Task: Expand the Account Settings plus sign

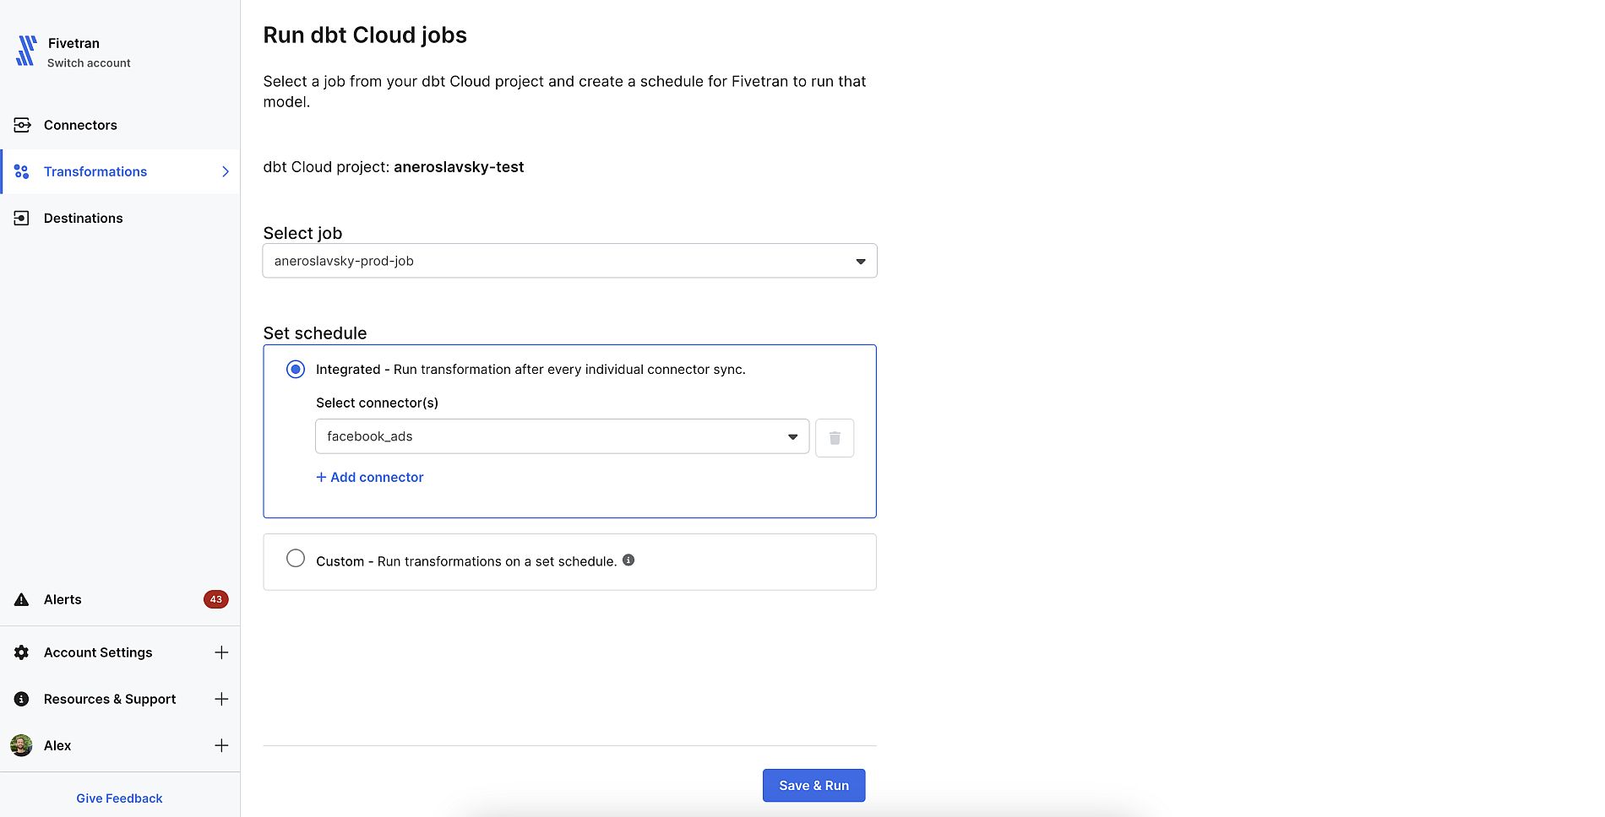Action: click(x=221, y=652)
